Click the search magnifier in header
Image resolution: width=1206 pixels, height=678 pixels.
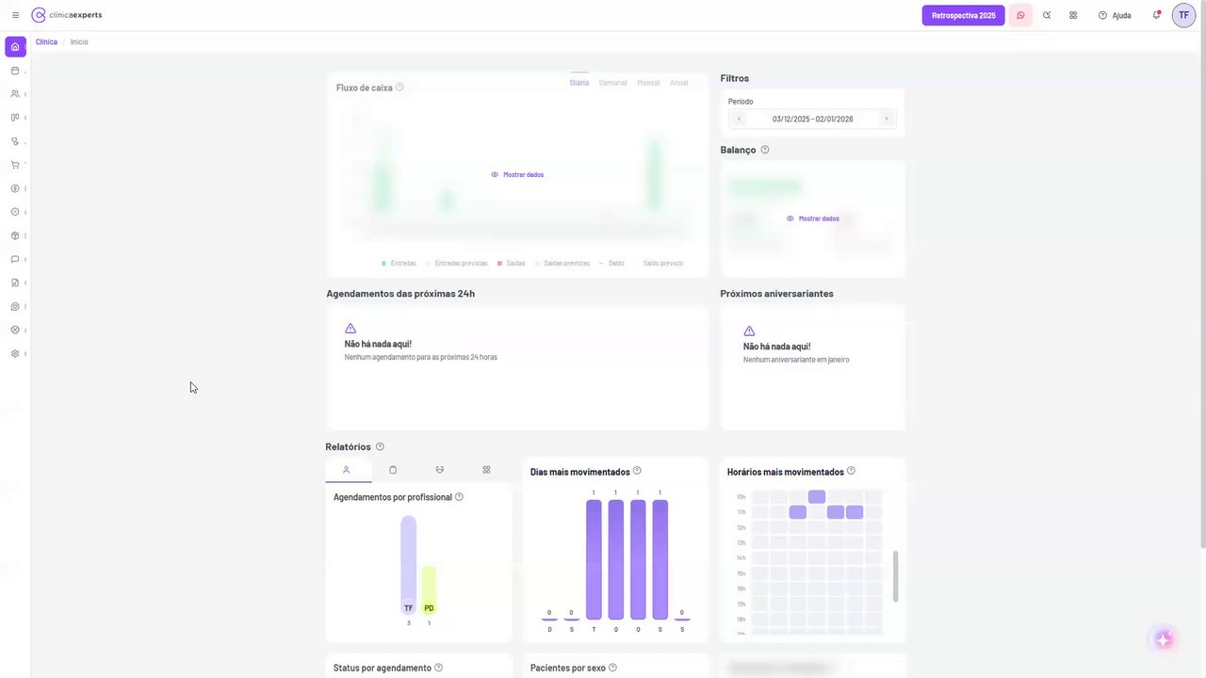1047,15
